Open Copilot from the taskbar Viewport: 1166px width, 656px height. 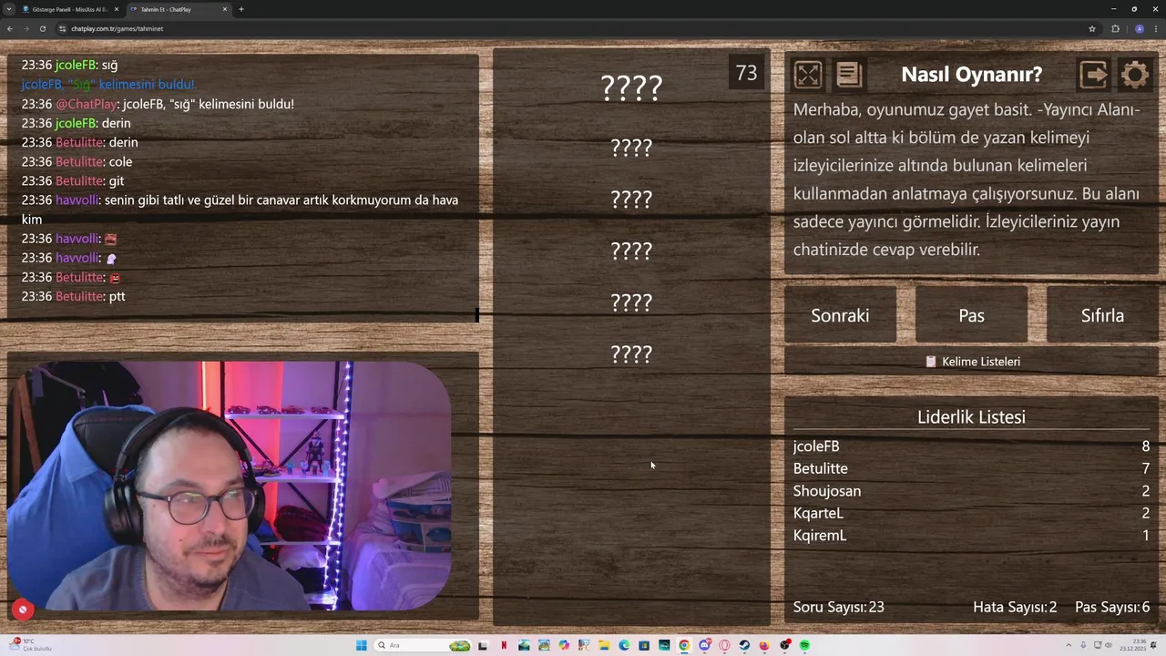[x=564, y=645]
